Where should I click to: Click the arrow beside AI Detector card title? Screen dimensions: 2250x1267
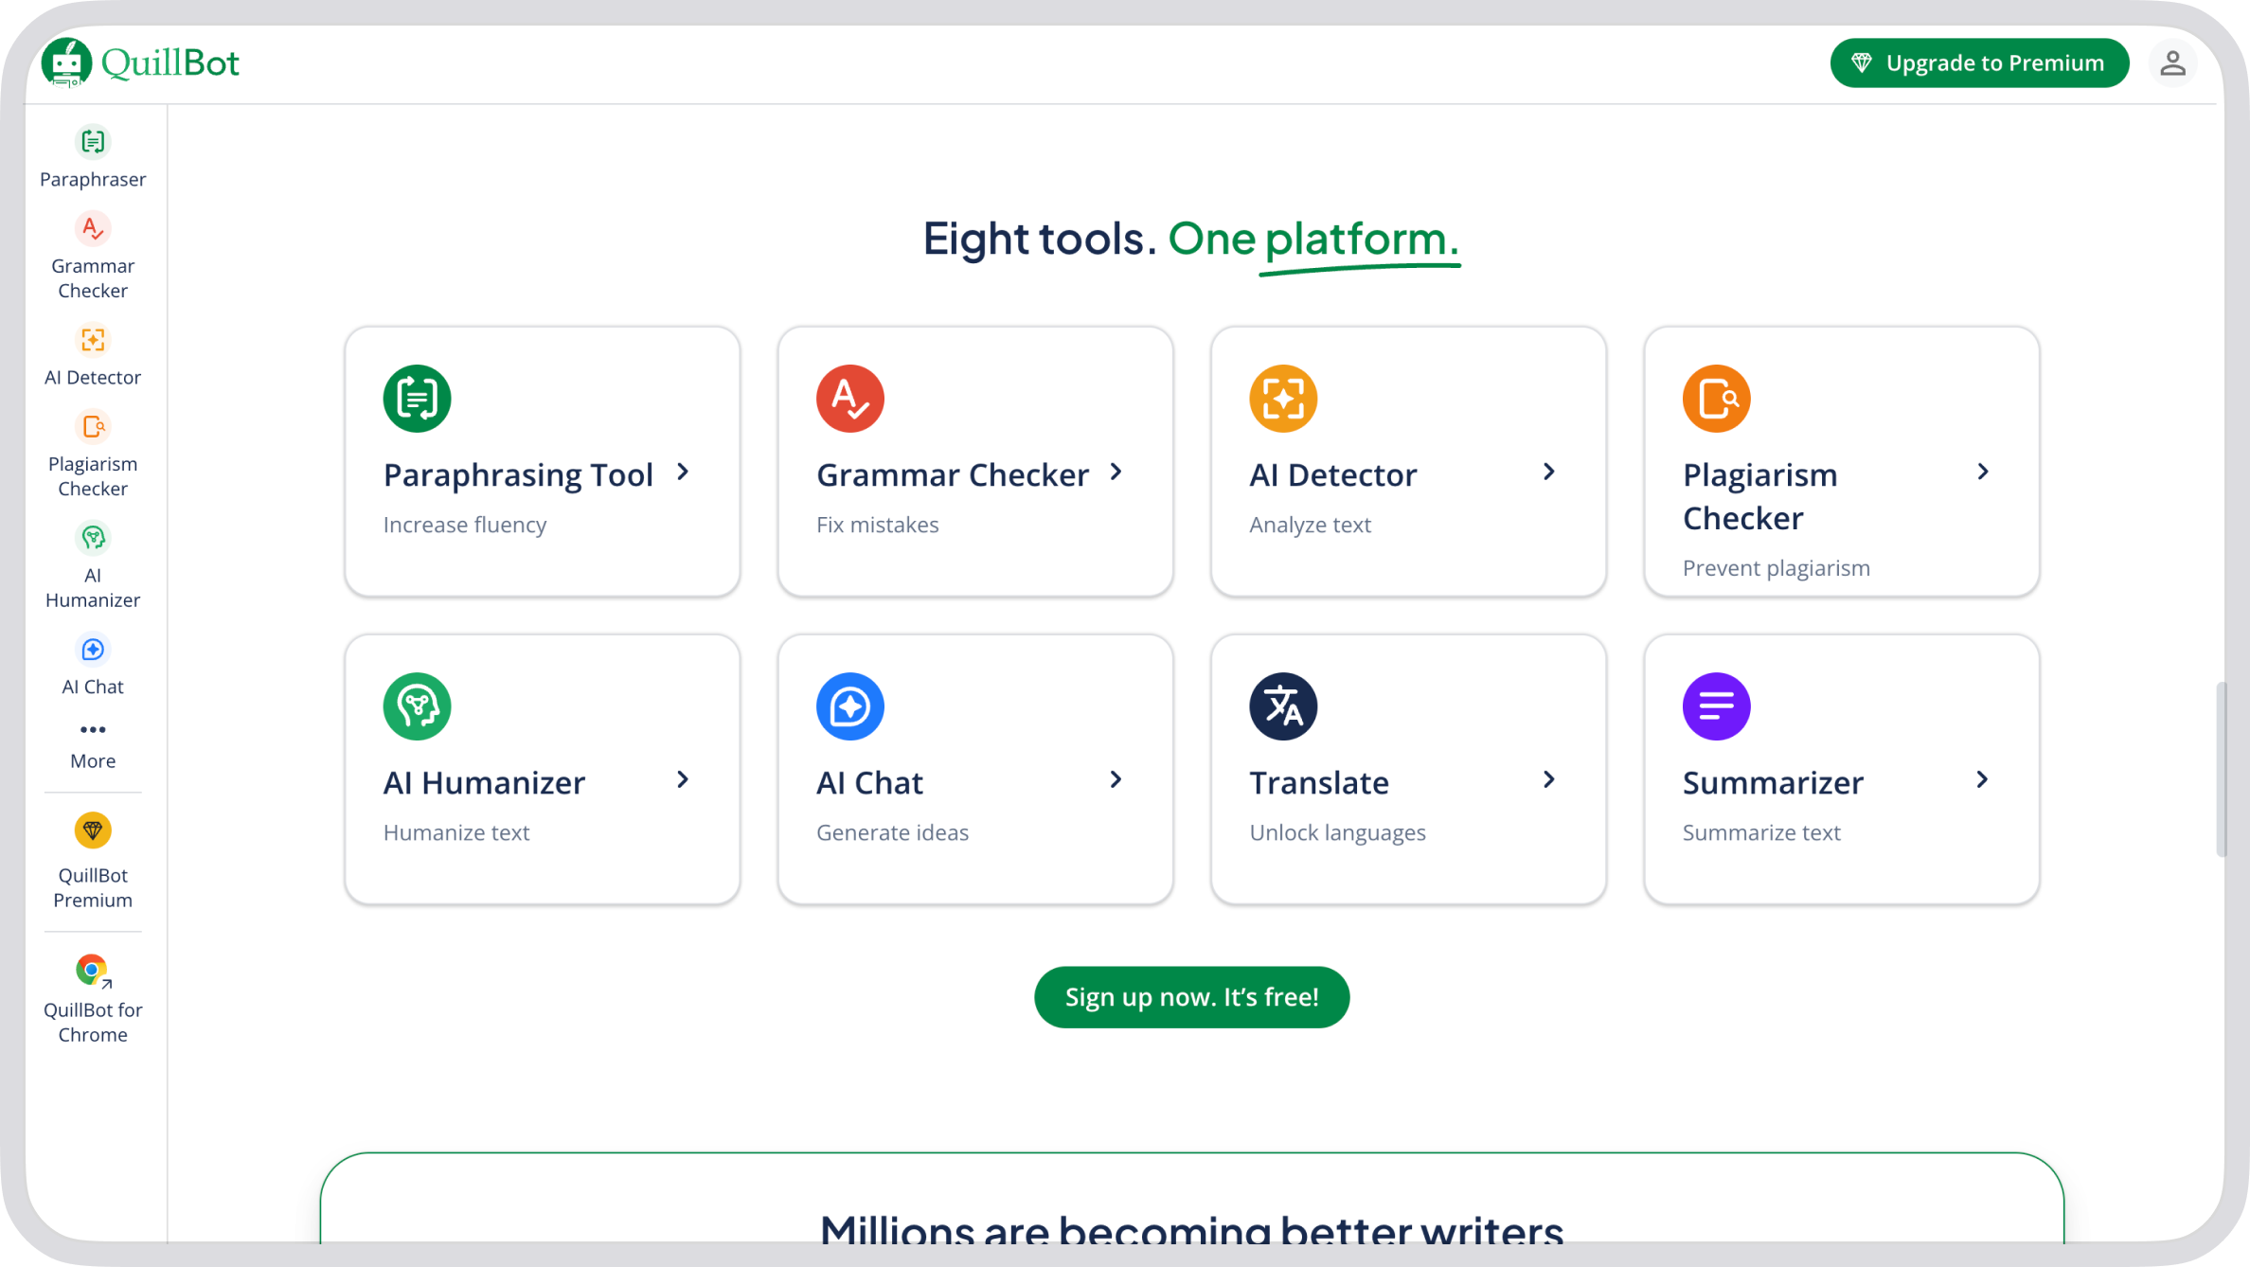point(1549,473)
